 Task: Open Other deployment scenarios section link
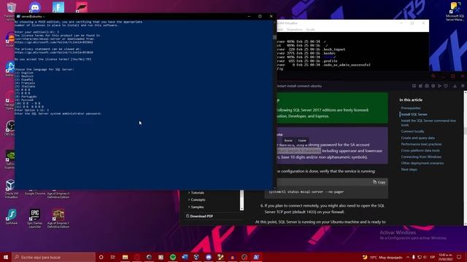point(422,163)
